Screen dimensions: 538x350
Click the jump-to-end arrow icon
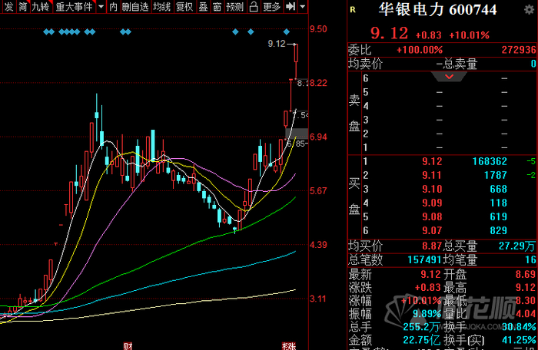291,6
